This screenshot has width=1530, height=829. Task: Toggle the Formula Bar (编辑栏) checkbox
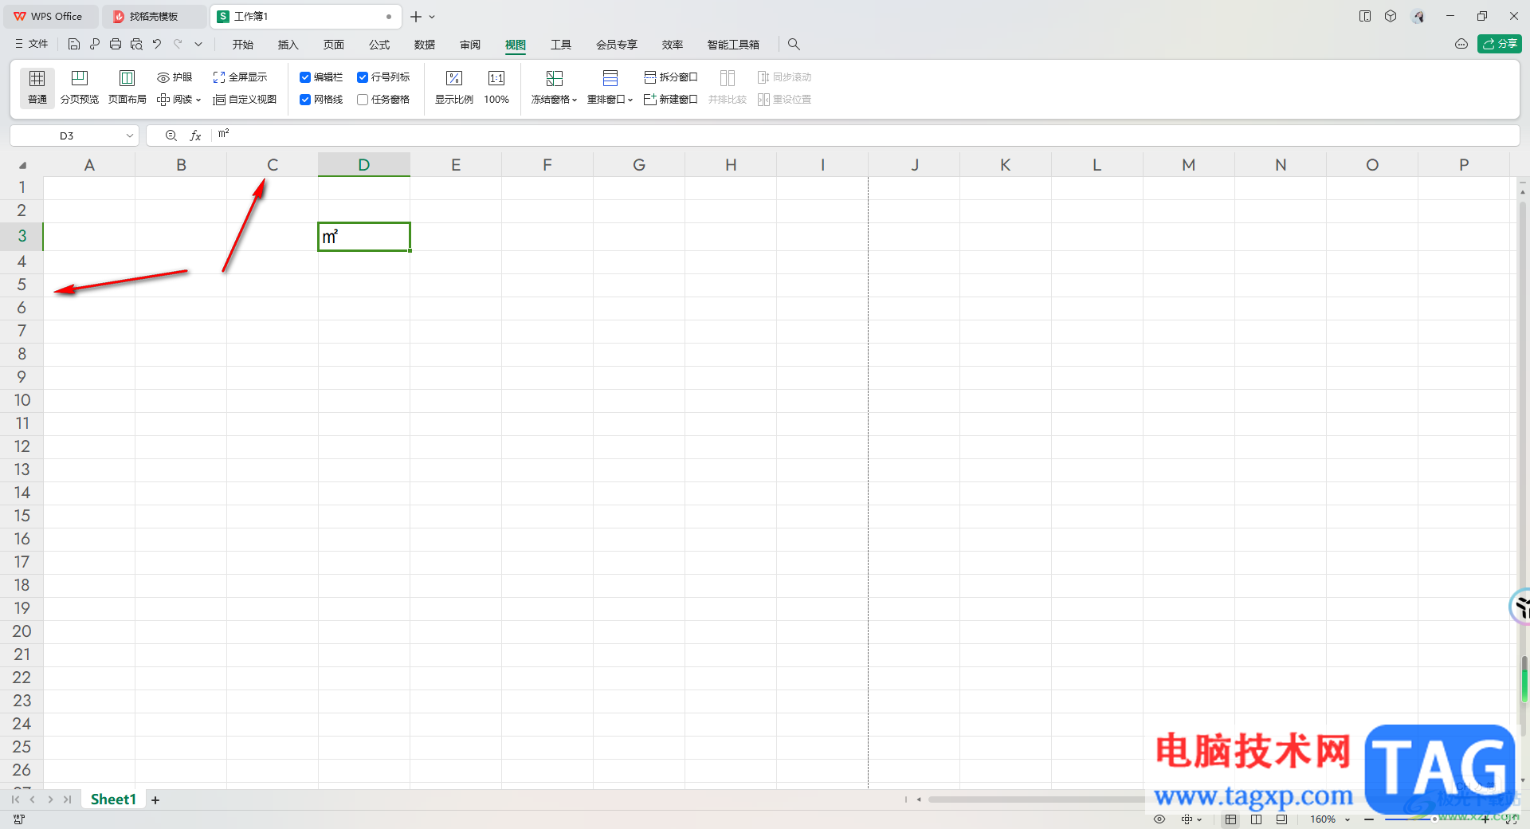tap(305, 77)
